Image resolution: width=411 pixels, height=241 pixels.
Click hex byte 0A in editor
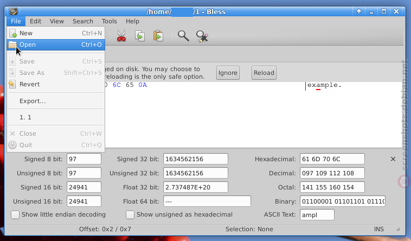point(143,85)
